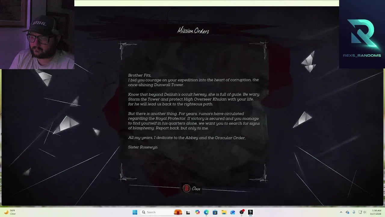385x217 pixels.
Task: Click the streamer webcam feed
Action: coord(37,35)
